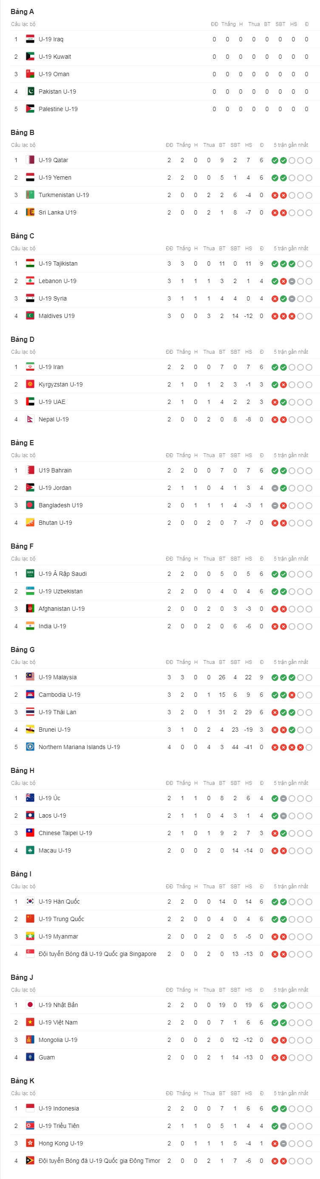This screenshot has height=1179, width=320.
Task: Click the Guam team flag icon
Action: pyautogui.click(x=30, y=1057)
